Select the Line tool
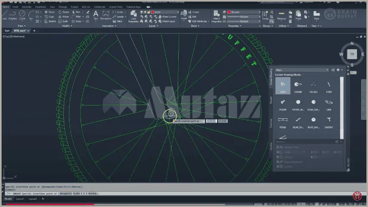Image resolution: width=368 pixels, height=207 pixels. (x=4, y=15)
